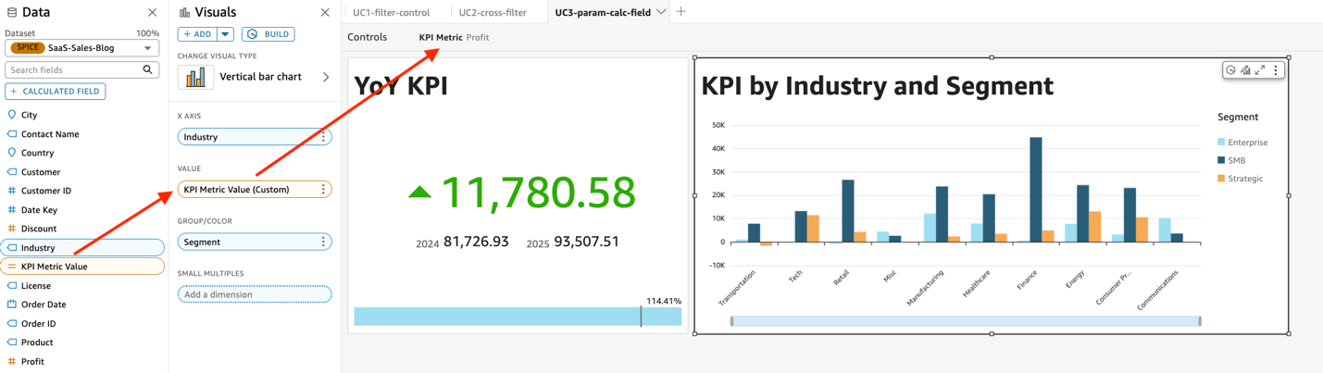Click the Visuals panel bar chart icon
1323x373 pixels.
coord(184,13)
